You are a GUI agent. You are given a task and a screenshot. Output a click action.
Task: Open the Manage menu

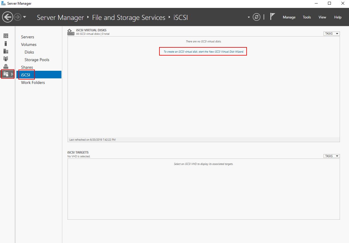[289, 17]
